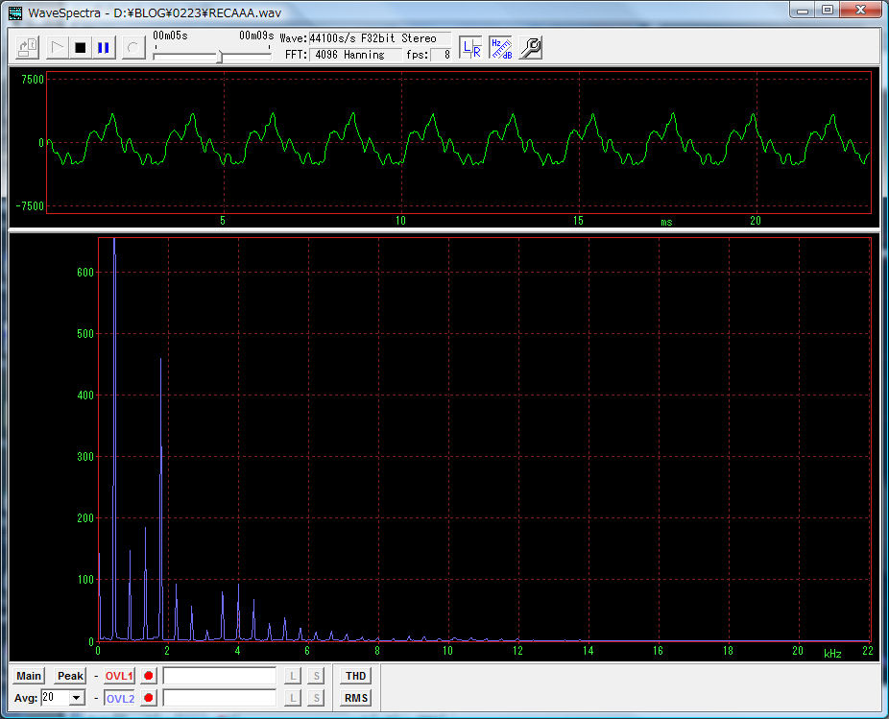This screenshot has height=719, width=889.
Task: Click the Wave format field 44100s/s F32bit Stereo
Action: (379, 38)
